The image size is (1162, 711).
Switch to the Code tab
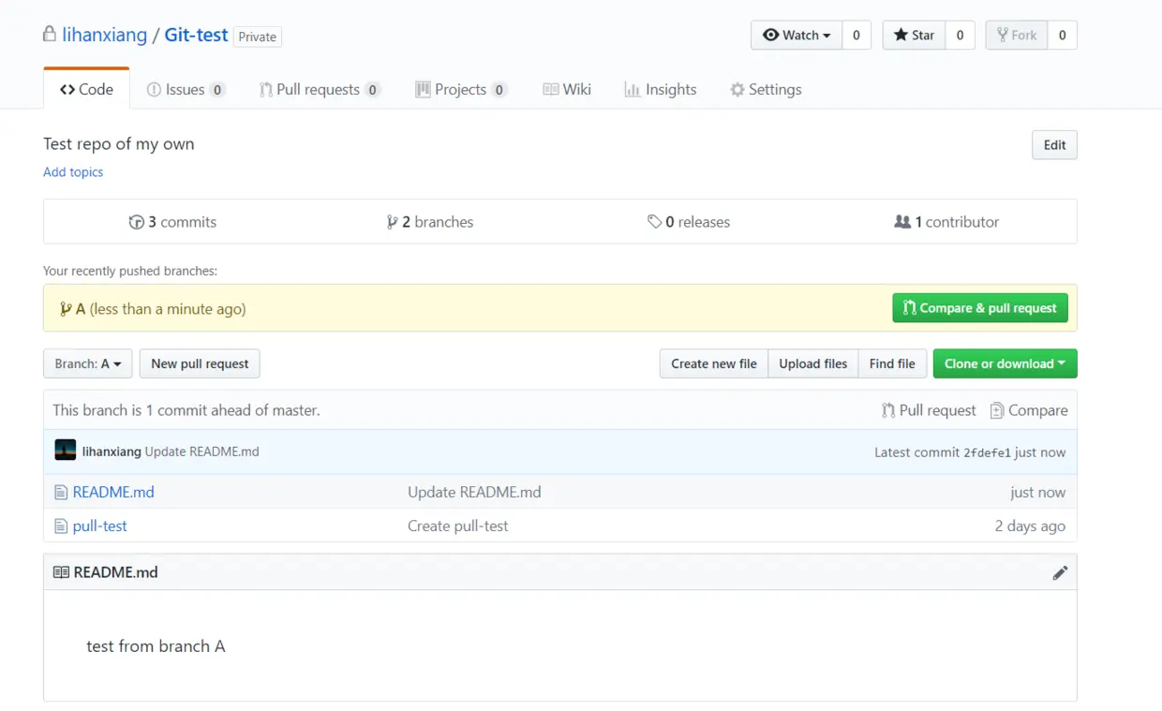86,89
